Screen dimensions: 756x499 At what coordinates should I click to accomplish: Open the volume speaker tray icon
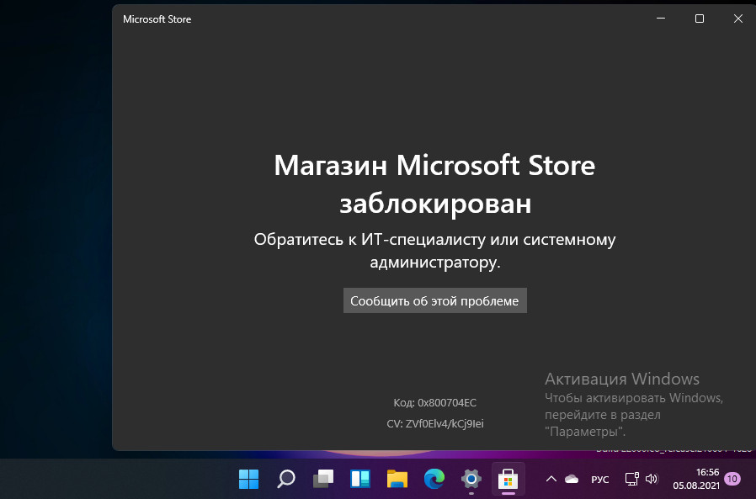[652, 479]
